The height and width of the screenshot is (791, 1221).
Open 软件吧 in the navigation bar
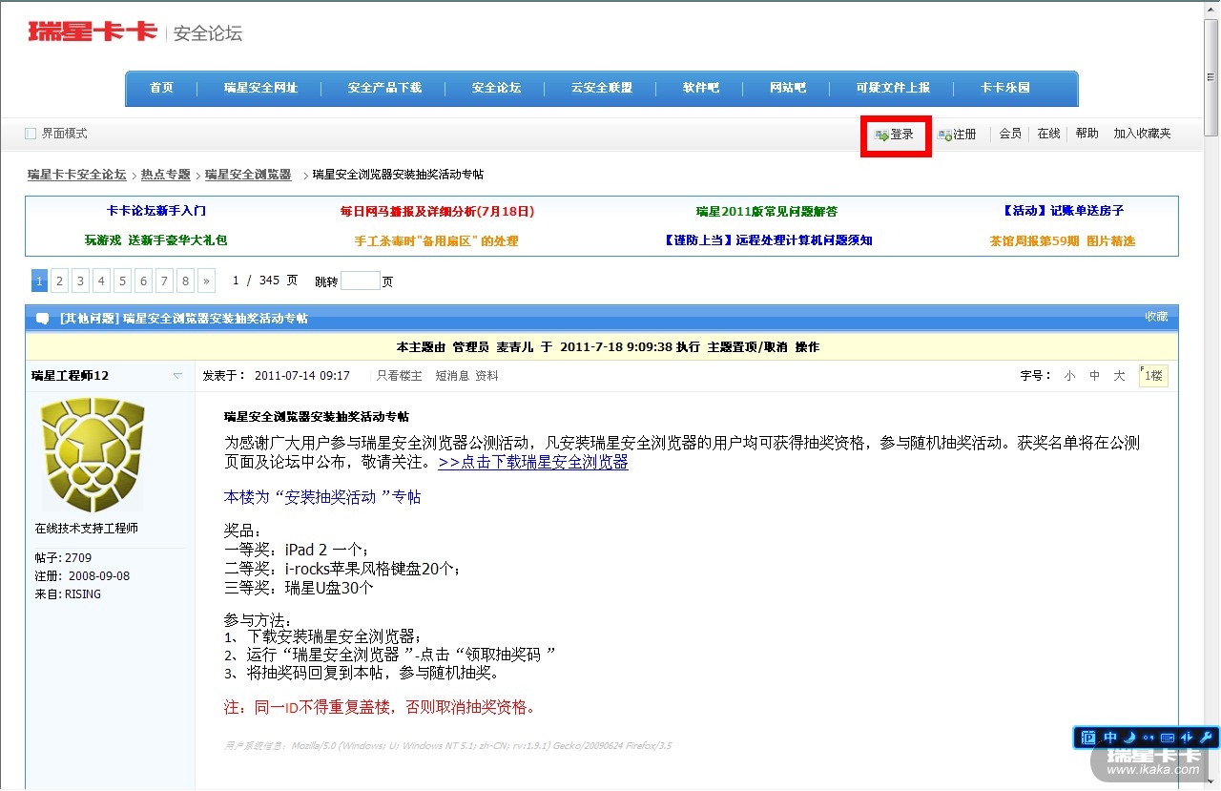[x=700, y=88]
